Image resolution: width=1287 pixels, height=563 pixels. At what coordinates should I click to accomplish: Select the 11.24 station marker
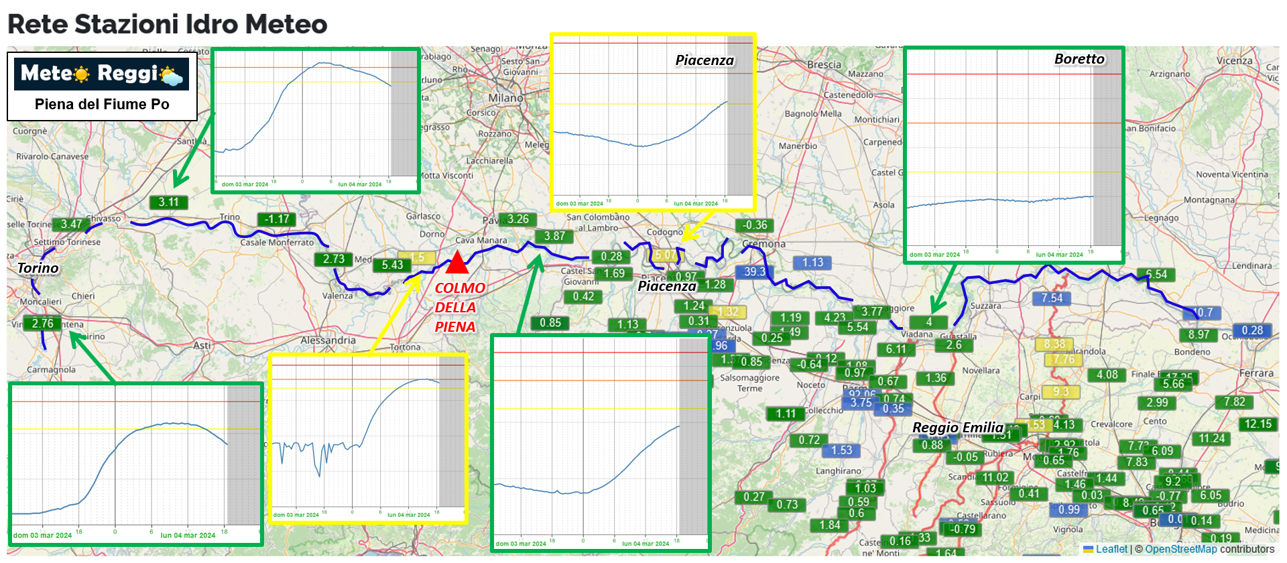pyautogui.click(x=1211, y=438)
